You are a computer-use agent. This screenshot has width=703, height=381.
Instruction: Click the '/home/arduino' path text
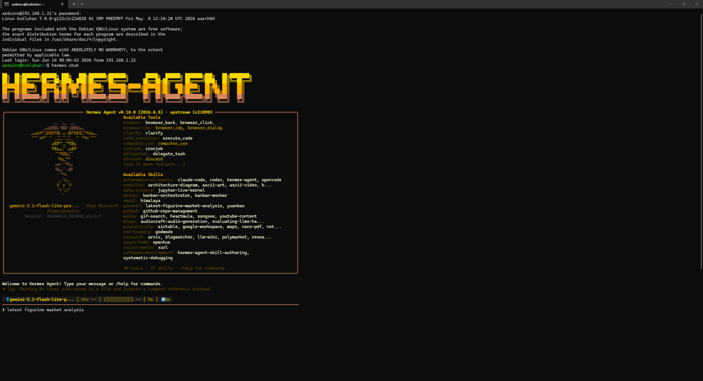62,211
